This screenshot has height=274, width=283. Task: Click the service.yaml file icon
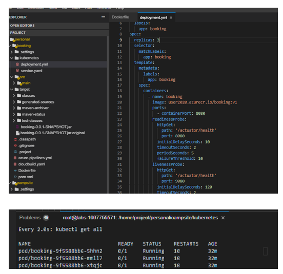(x=17, y=71)
